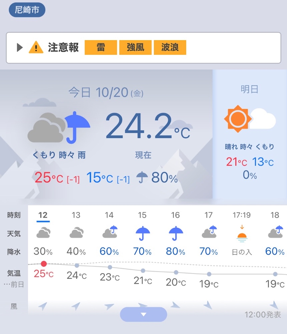This screenshot has height=334, width=287.
Task: Click today's cloud and umbrella weather icon
Action: (x=59, y=127)
